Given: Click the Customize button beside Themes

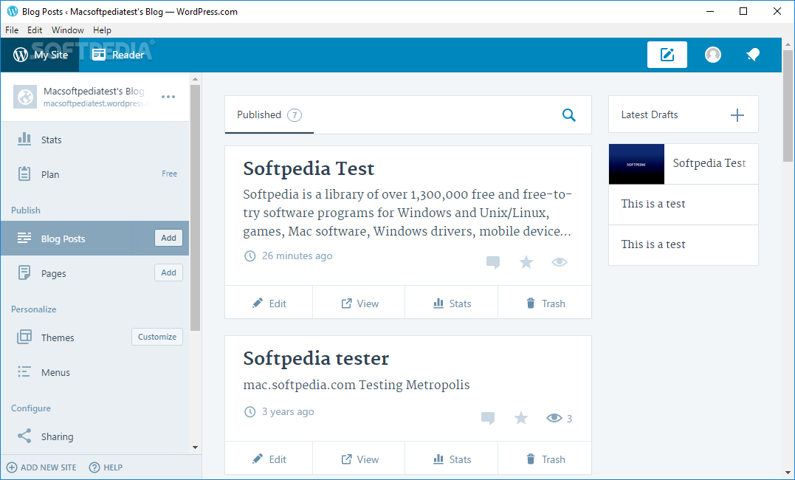Looking at the screenshot, I should pyautogui.click(x=157, y=337).
